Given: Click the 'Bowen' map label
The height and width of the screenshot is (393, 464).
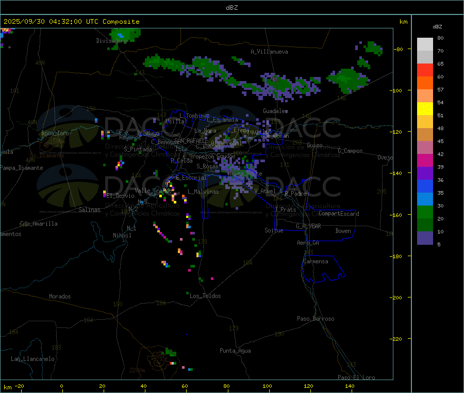Looking at the screenshot, I should click(343, 230).
